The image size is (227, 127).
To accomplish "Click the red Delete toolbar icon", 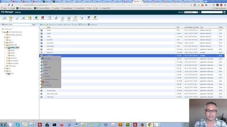I will coord(43,18).
